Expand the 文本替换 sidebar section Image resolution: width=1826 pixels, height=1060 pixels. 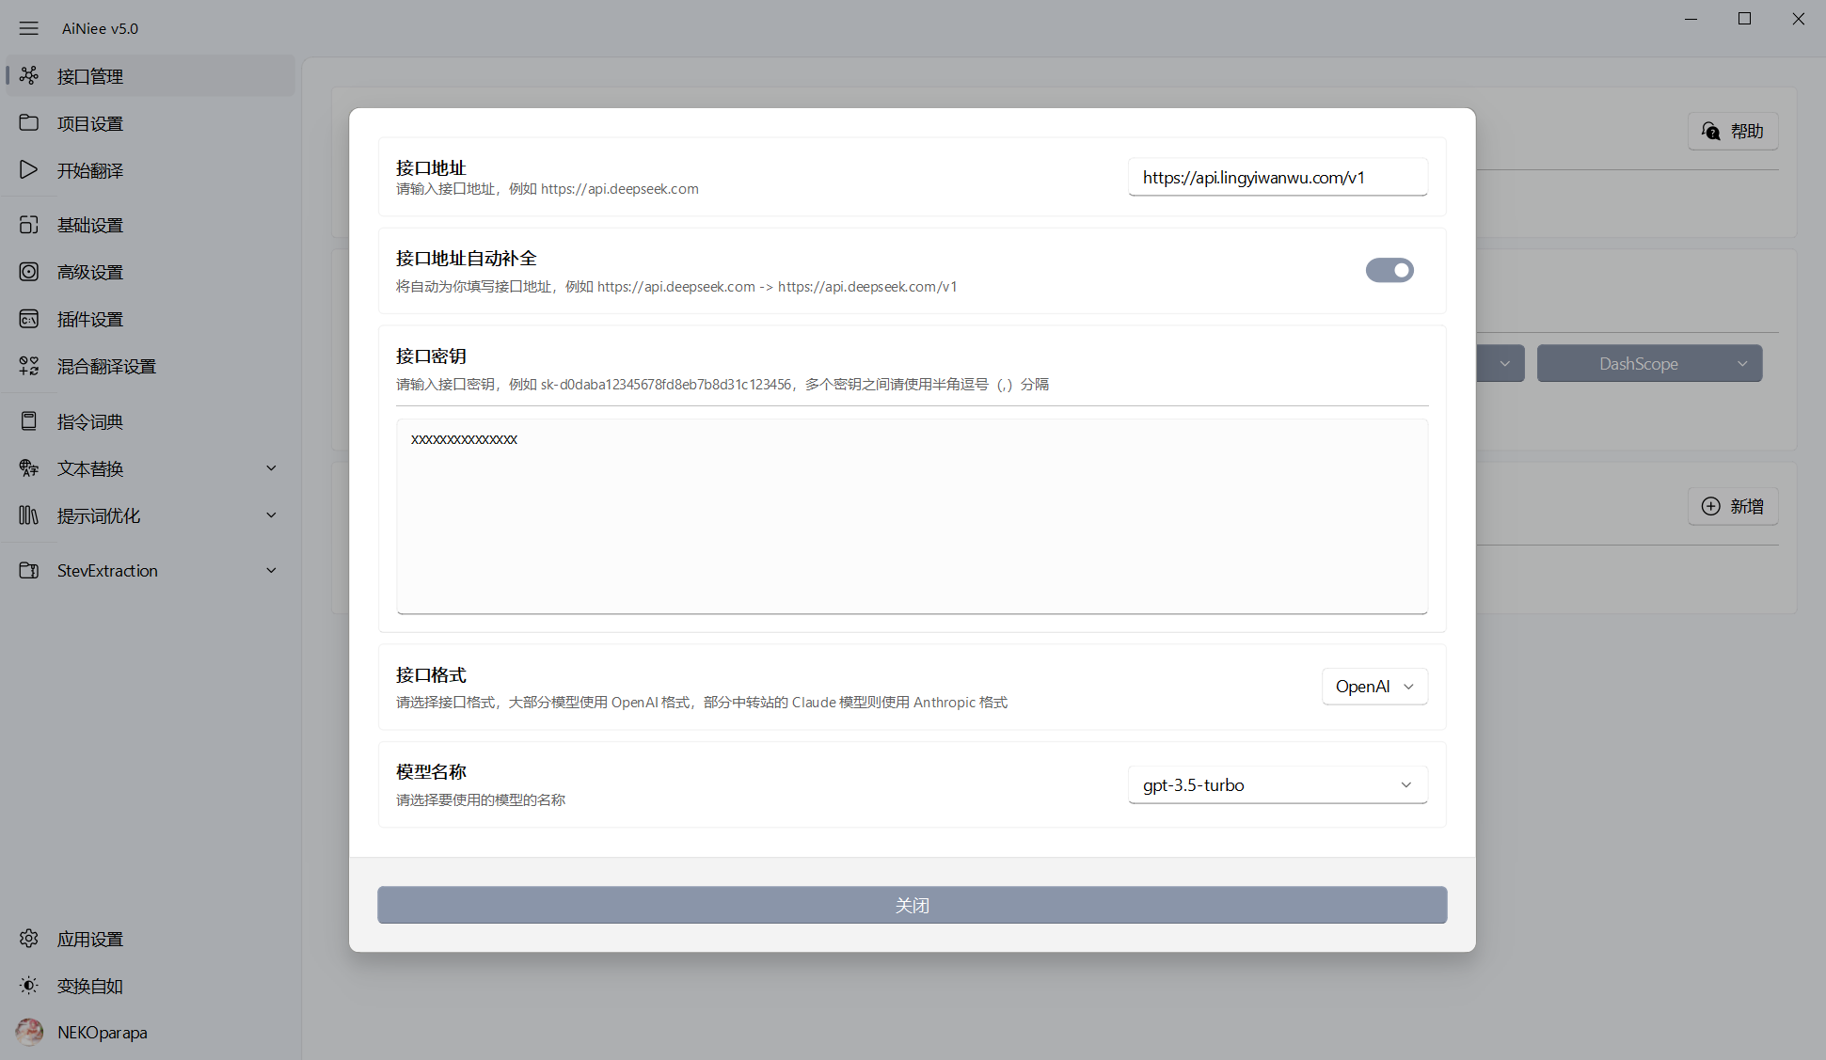point(271,468)
